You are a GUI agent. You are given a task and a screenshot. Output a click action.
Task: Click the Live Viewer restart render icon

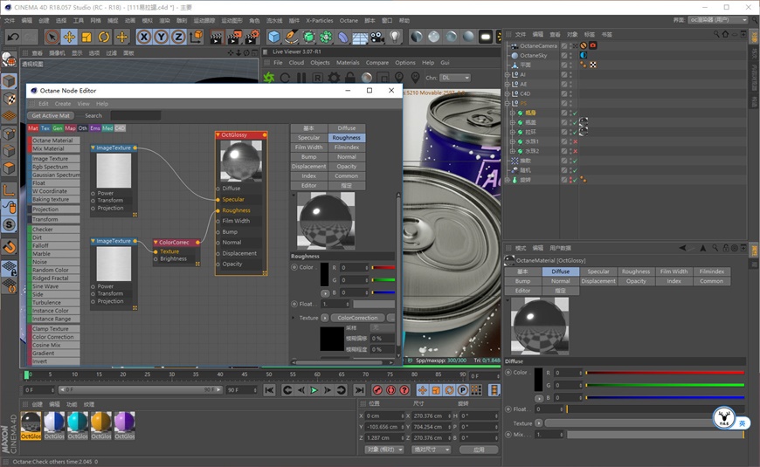click(x=285, y=78)
